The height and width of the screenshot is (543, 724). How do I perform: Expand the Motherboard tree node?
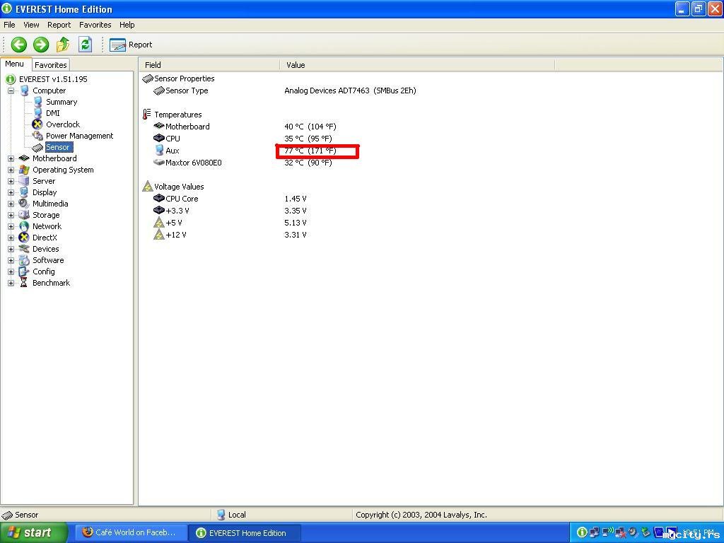click(11, 158)
